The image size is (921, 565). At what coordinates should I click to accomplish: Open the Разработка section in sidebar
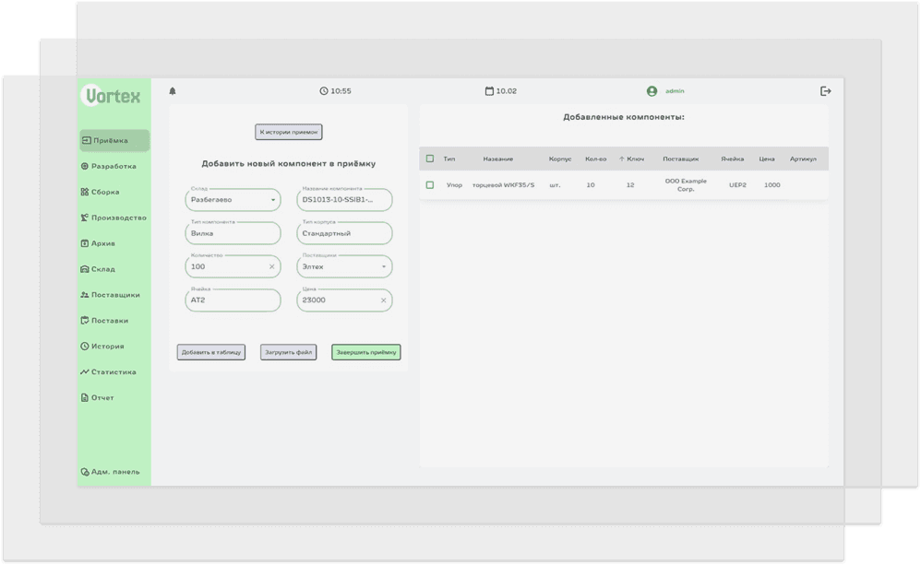(114, 167)
